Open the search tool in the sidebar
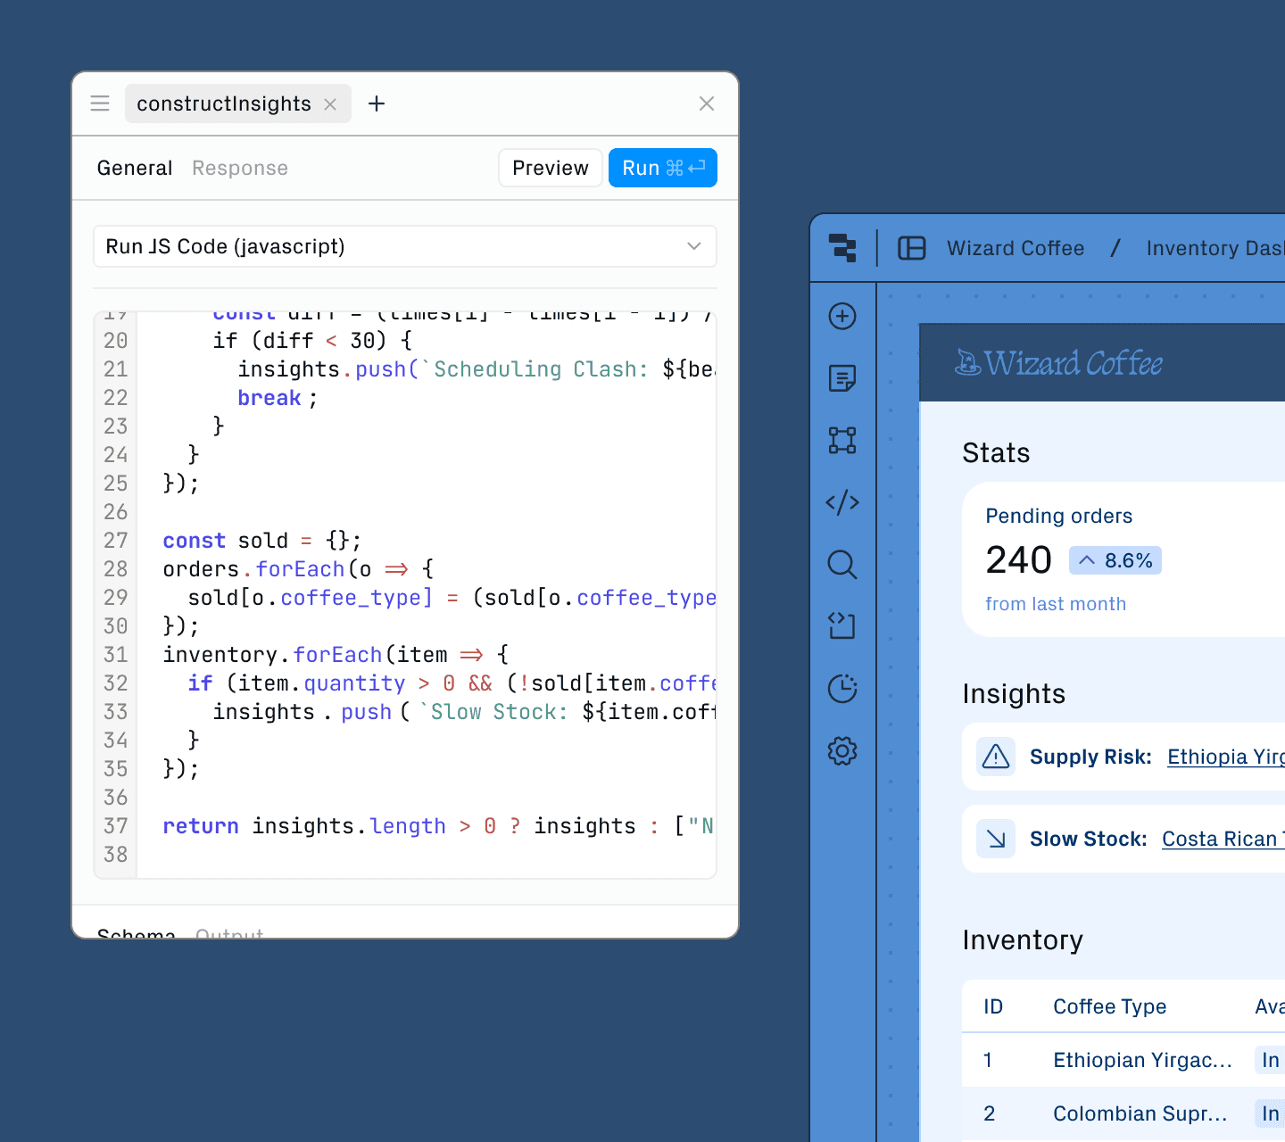The width and height of the screenshot is (1285, 1142). point(842,565)
